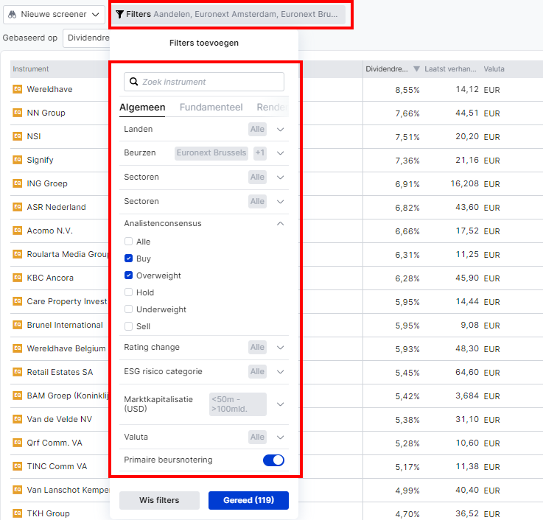The image size is (543, 520).
Task: Click the EQ icon next to TINC Comm VA
Action: (18, 466)
